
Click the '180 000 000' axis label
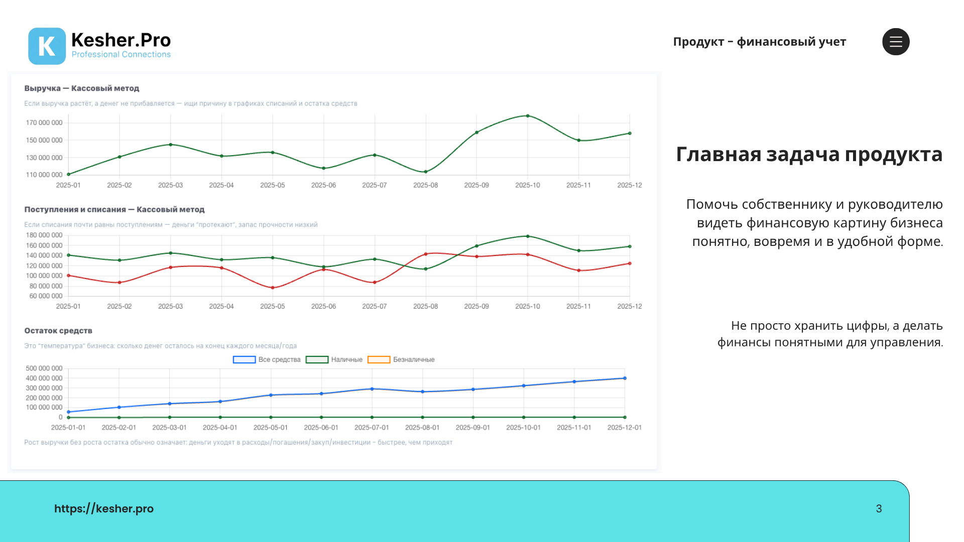click(x=44, y=235)
